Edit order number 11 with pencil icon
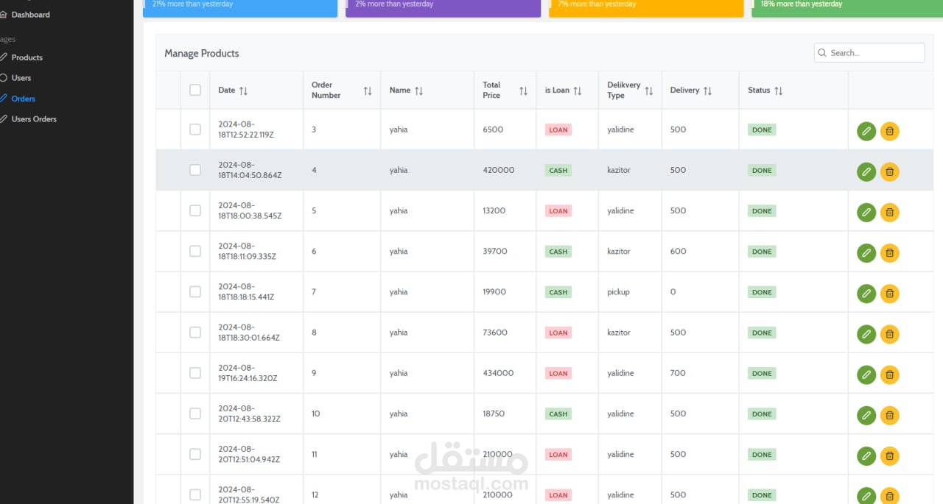The image size is (943, 504). coord(866,455)
